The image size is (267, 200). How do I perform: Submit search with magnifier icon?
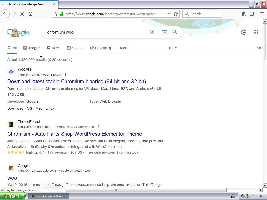pyautogui.click(x=175, y=32)
